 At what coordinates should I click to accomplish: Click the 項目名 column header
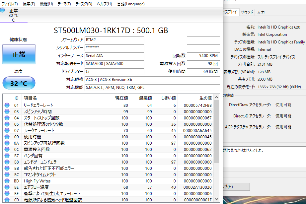pyautogui.click(x=64, y=98)
